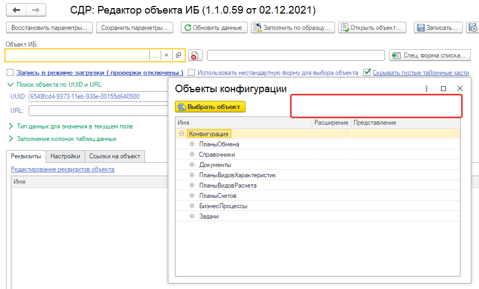The height and width of the screenshot is (289, 479).
Task: Select the Справочники row text
Action: click(217, 155)
